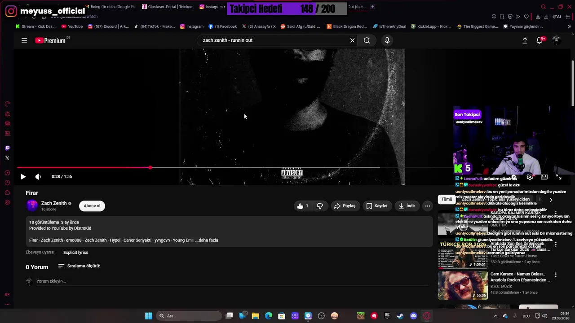The height and width of the screenshot is (323, 575).
Task: Open the Zach Zenith channel avatar
Action: point(32,205)
